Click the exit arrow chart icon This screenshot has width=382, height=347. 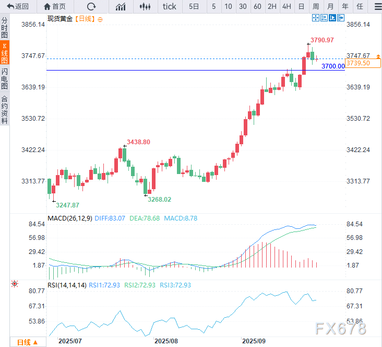[x=341, y=18]
